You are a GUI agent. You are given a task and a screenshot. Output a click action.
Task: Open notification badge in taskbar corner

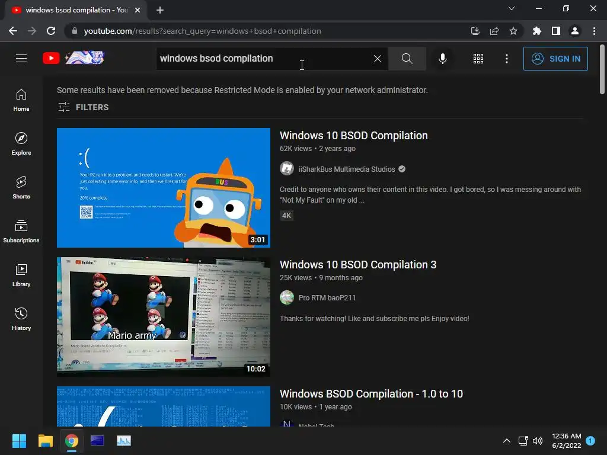590,440
